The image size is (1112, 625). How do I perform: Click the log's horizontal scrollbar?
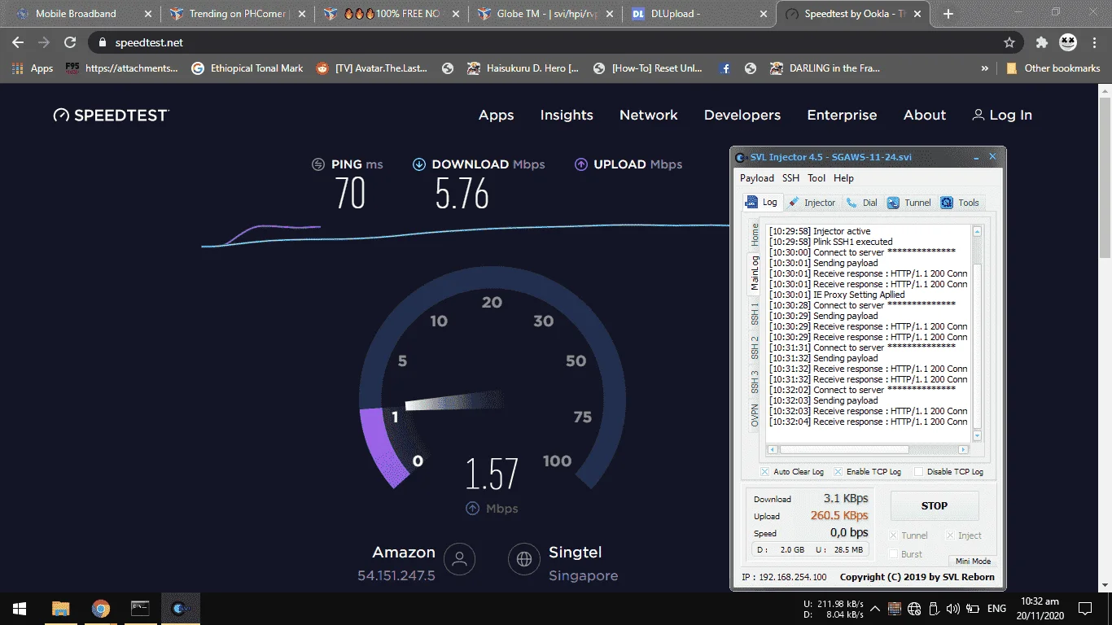868,449
